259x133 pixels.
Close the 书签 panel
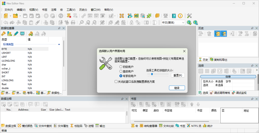click(256, 99)
